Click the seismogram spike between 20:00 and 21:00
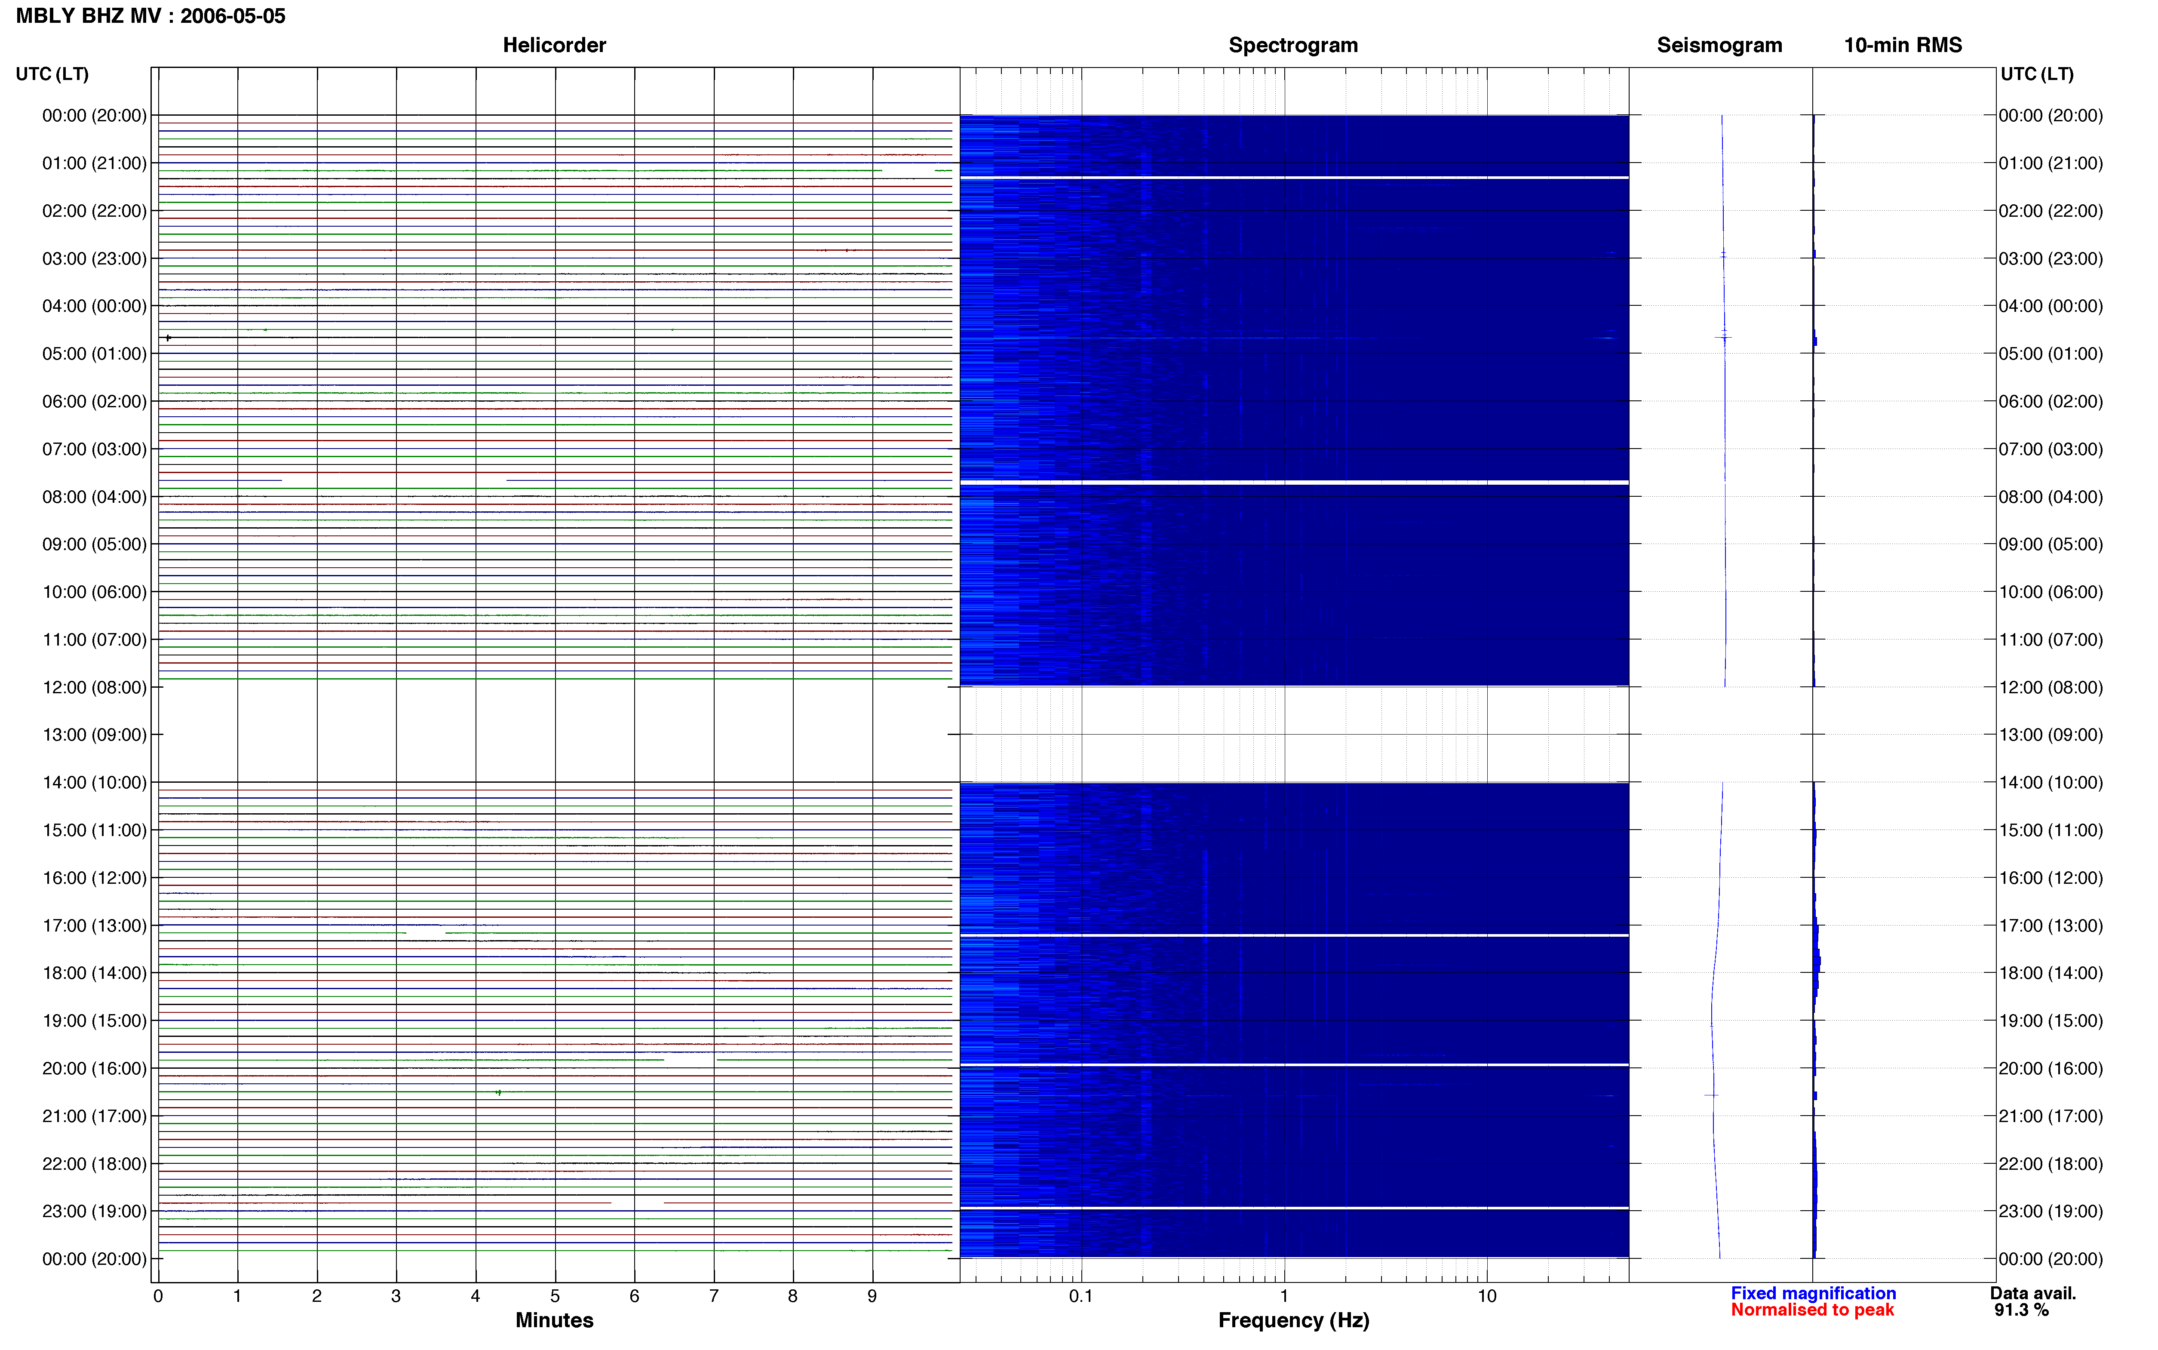 [1712, 1095]
